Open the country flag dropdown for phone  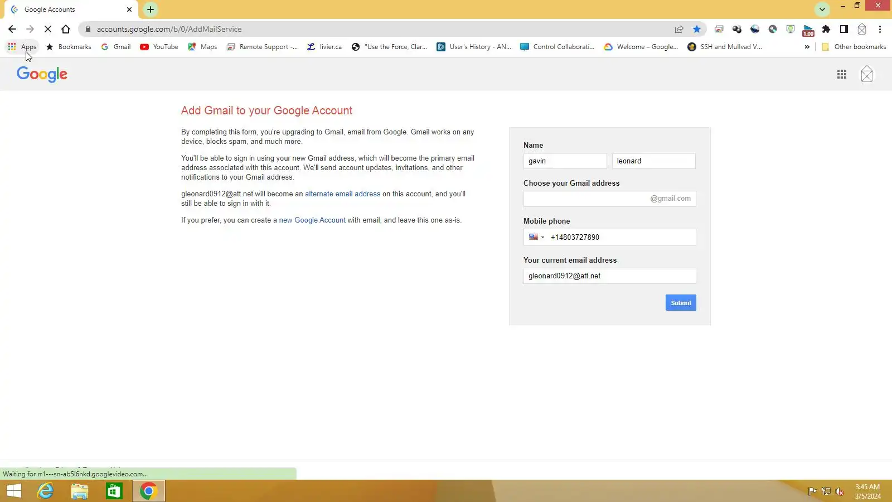point(536,237)
